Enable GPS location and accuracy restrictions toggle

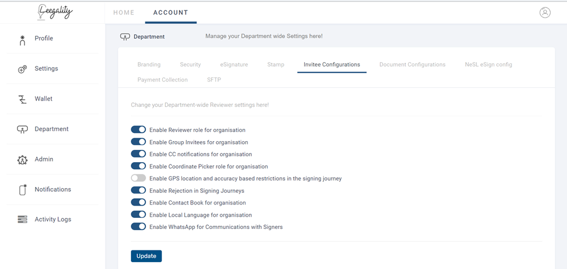(x=138, y=178)
